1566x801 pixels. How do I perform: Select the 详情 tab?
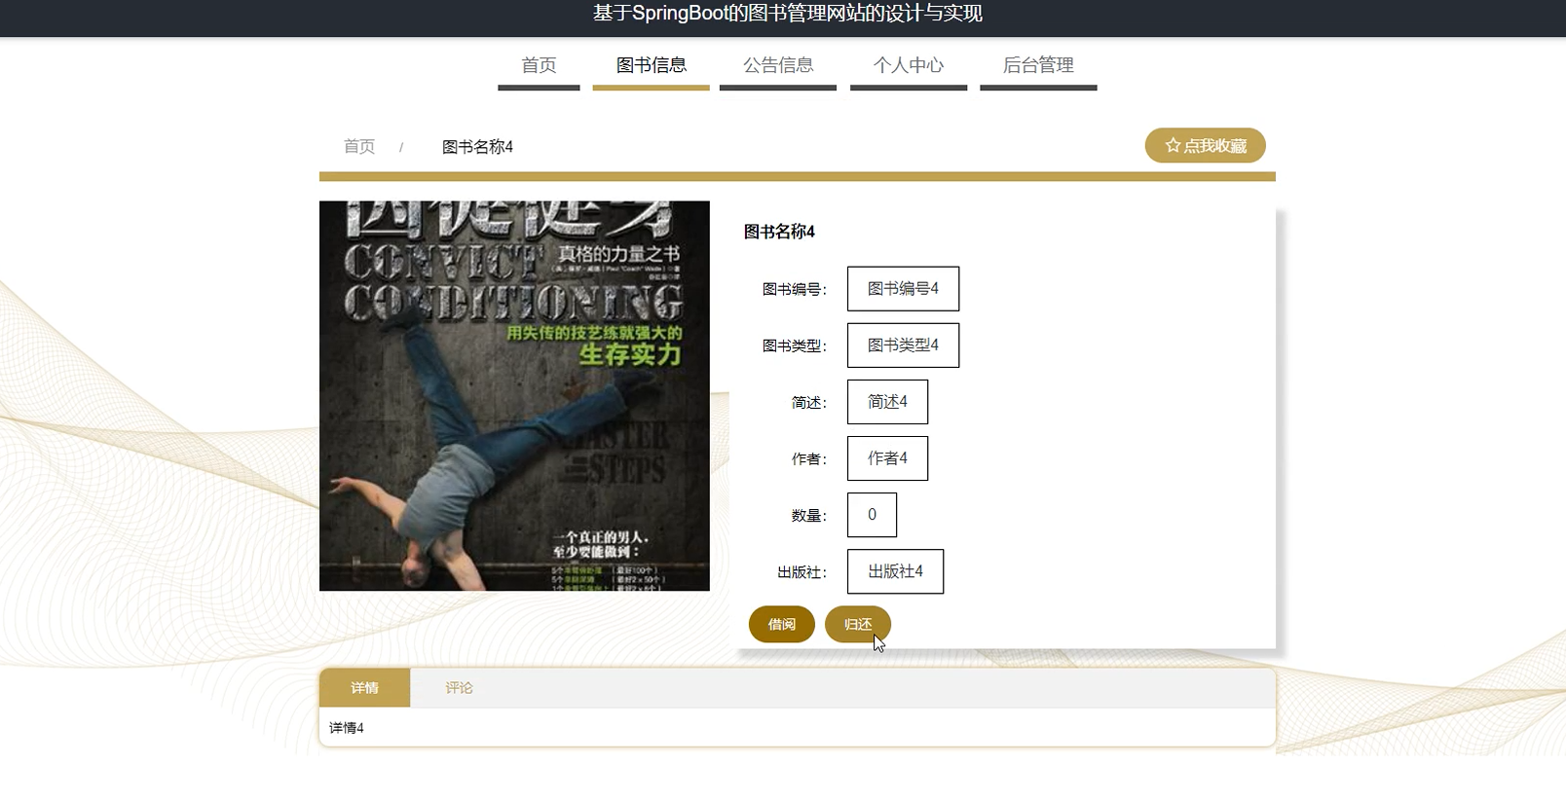tap(364, 688)
